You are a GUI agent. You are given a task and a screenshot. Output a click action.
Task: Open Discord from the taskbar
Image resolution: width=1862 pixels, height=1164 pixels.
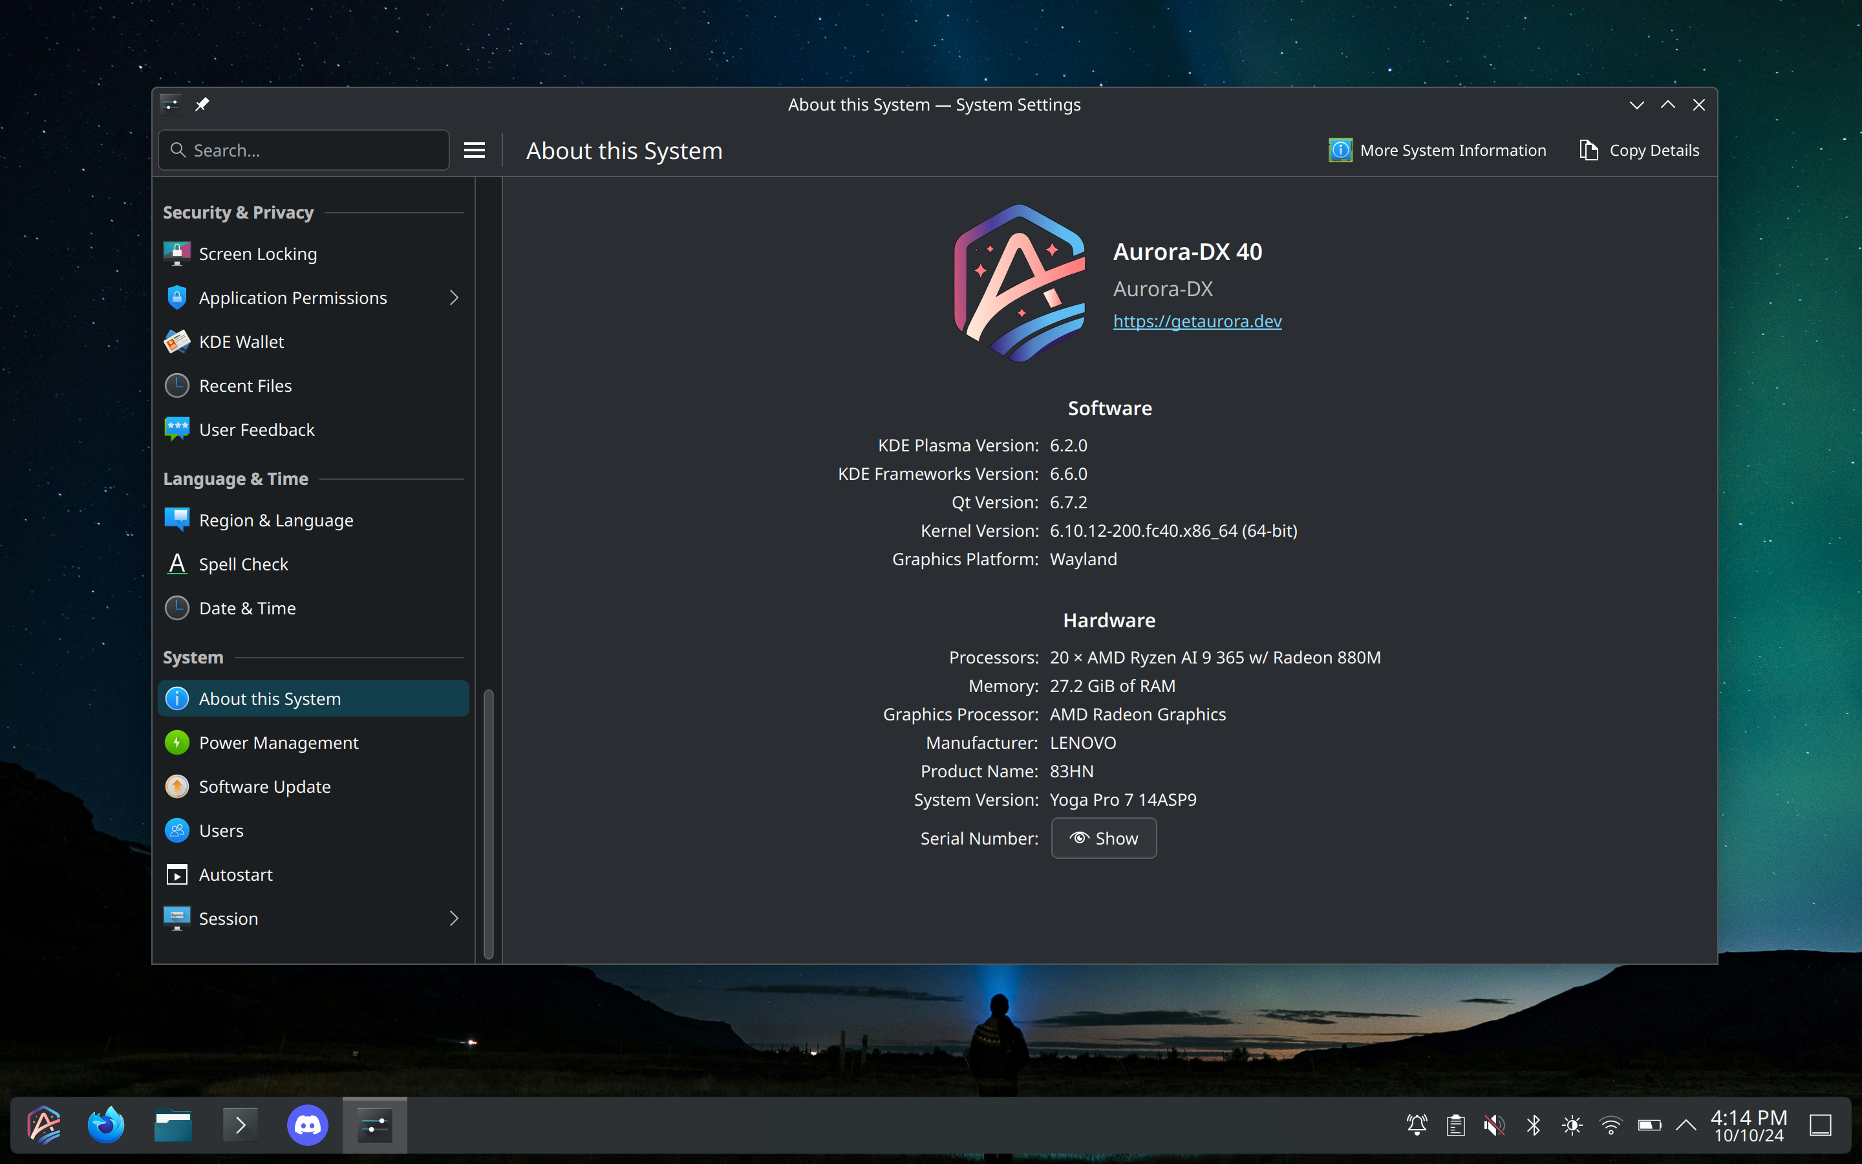307,1125
